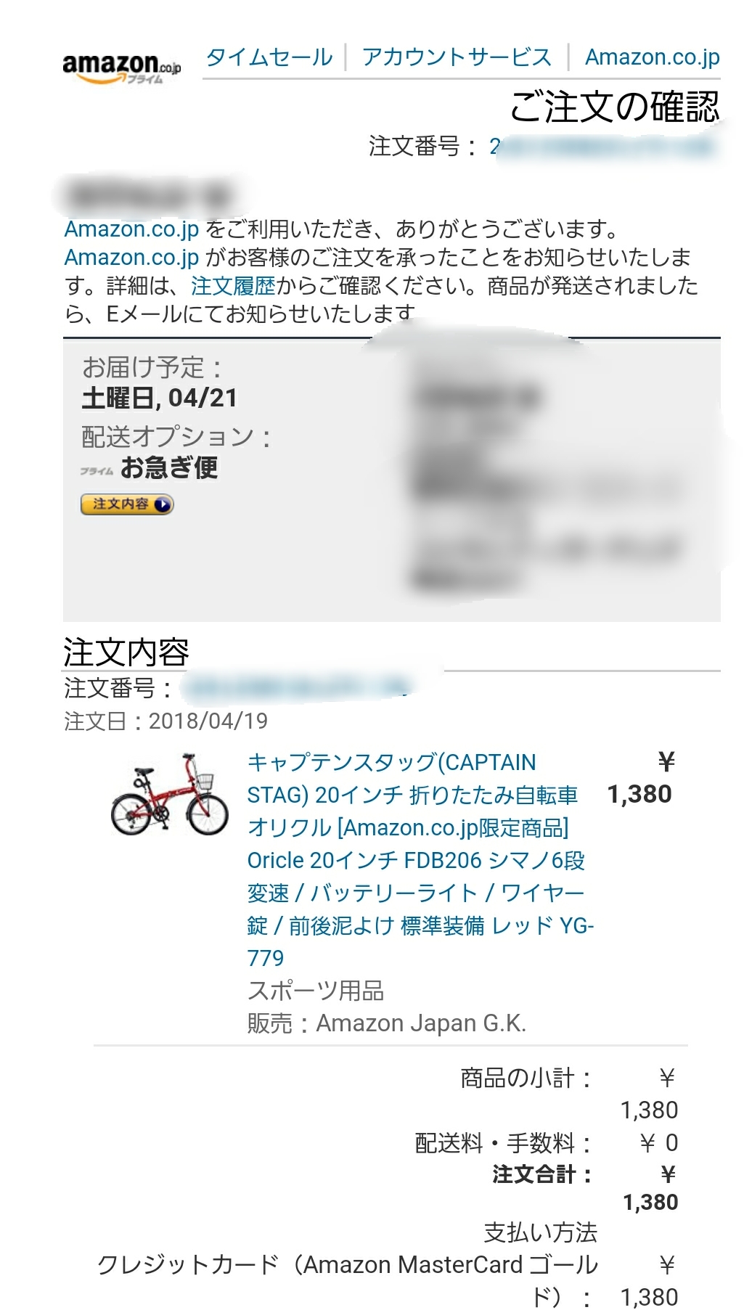Click the small プライム icon beside お急ぎ便
744x1310 pixels.
click(x=97, y=471)
